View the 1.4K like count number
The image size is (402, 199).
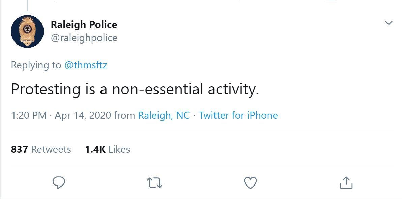(x=95, y=149)
